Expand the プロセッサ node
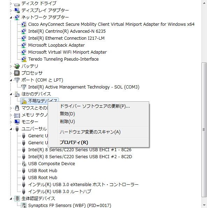The width and height of the screenshot is (207, 208). [11, 73]
